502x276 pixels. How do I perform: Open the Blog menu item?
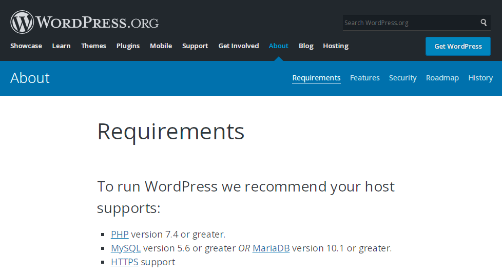[x=306, y=46]
